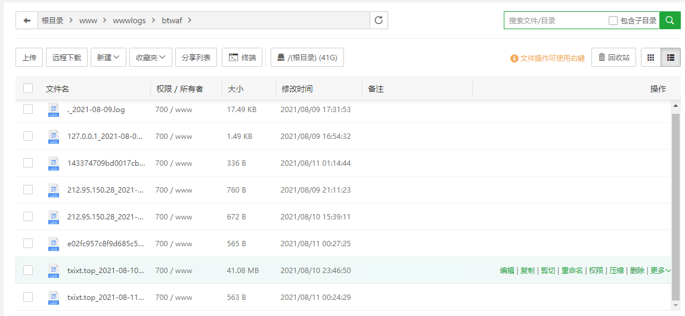
Task: Check the box for txixt.top_2021-08-10 file
Action: [28, 270]
